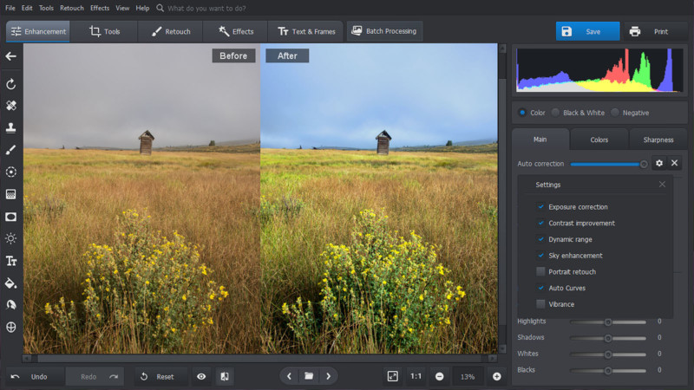
Task: Select Black & White mode
Action: pyautogui.click(x=555, y=113)
